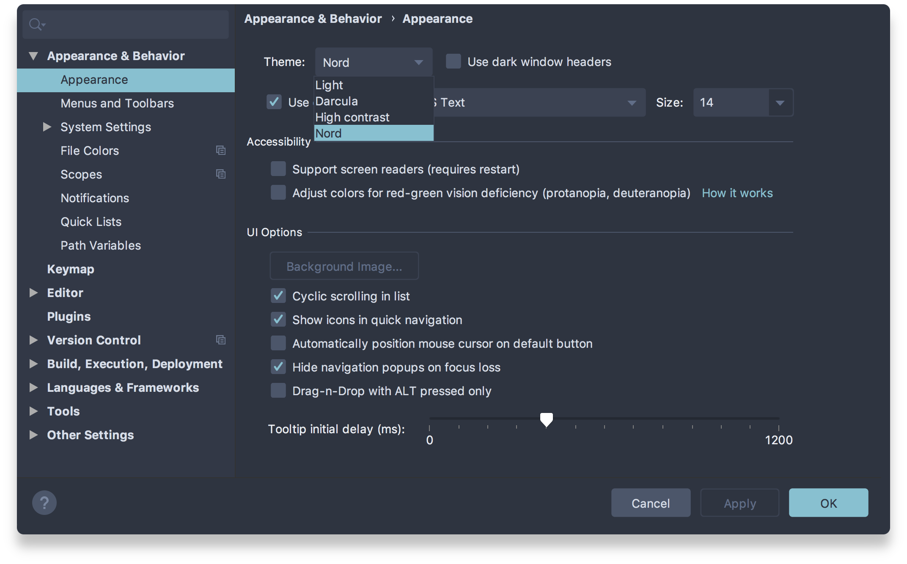Open Keymap settings in sidebar
This screenshot has height=564, width=907.
click(x=71, y=269)
